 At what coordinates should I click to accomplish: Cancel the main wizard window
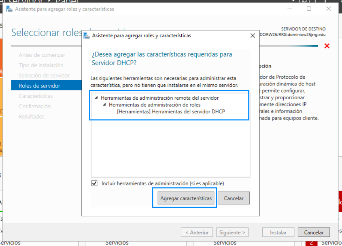314,232
